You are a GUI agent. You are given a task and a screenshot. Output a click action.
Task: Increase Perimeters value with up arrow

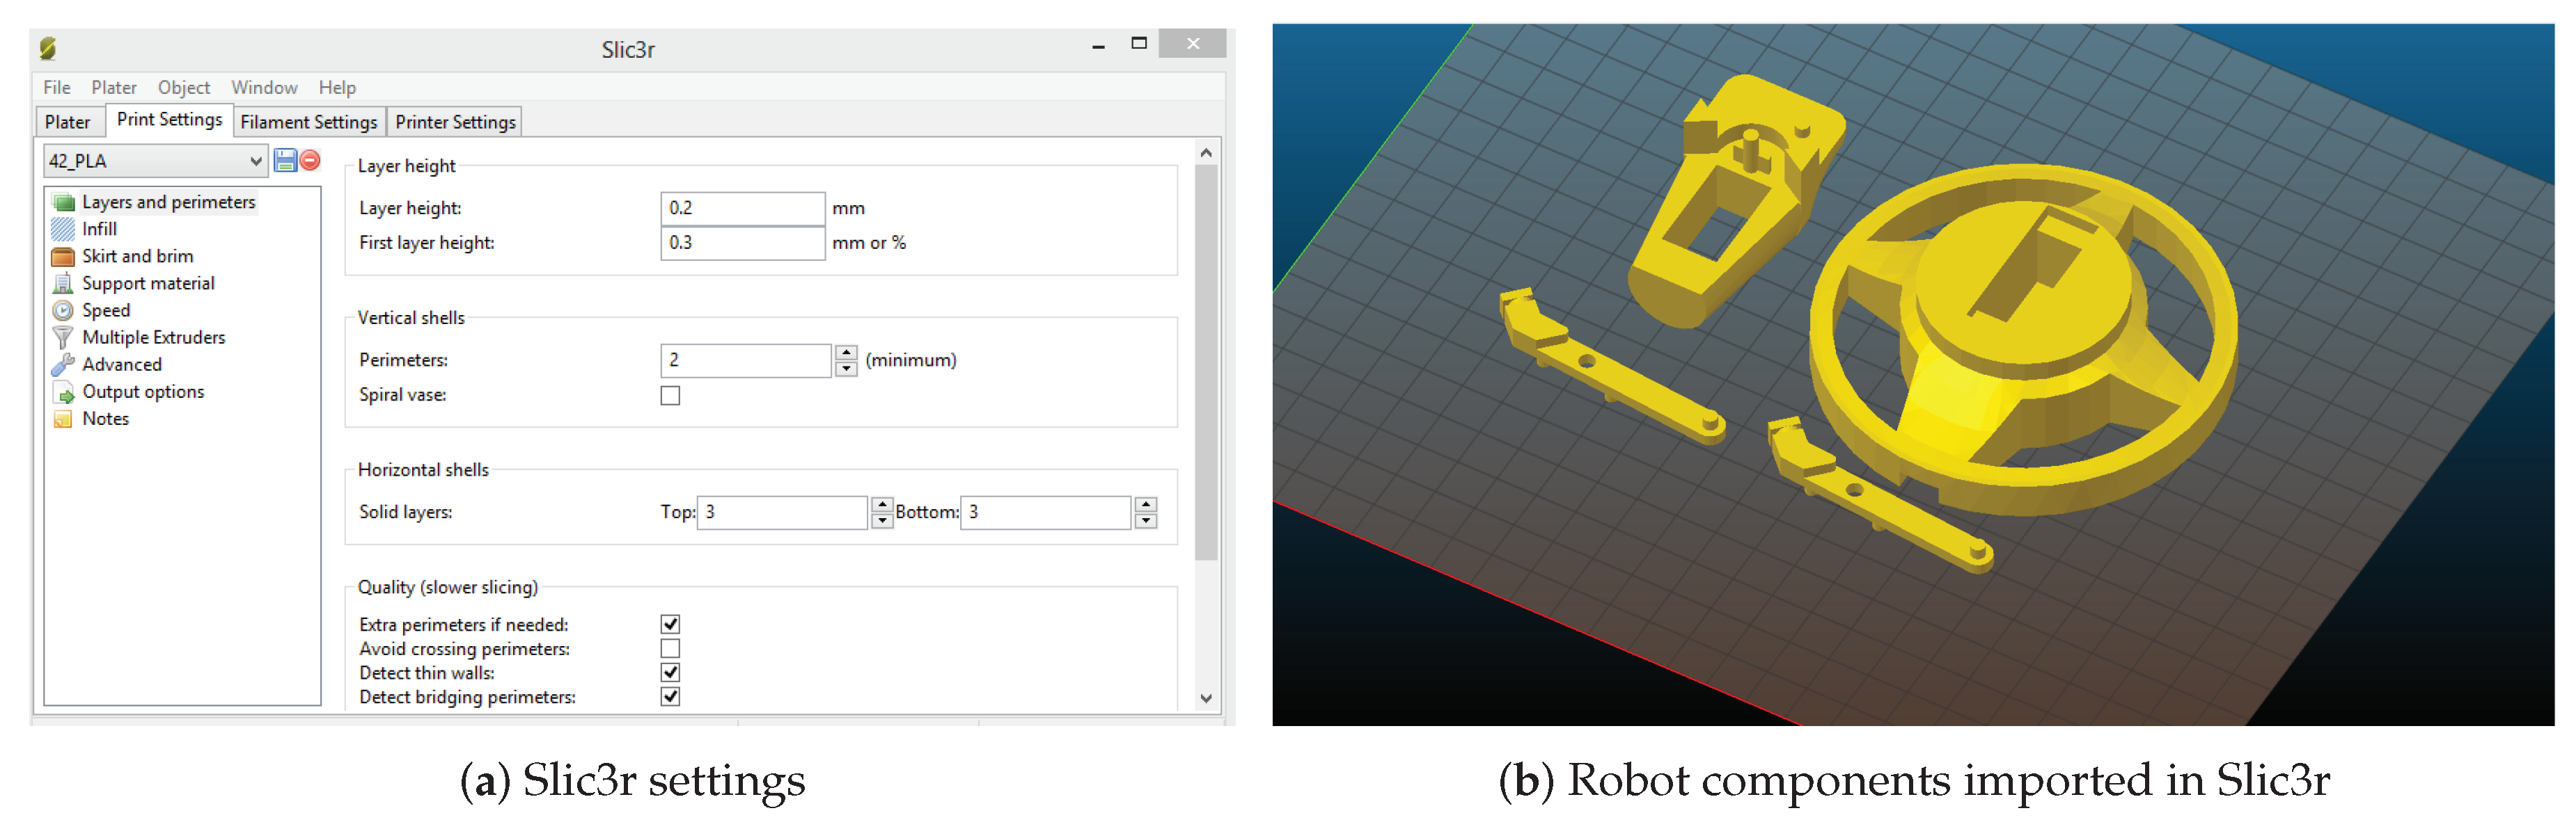846,352
